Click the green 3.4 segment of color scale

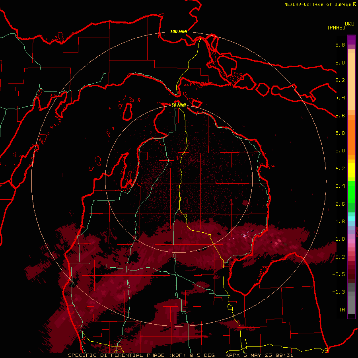coord(351,192)
